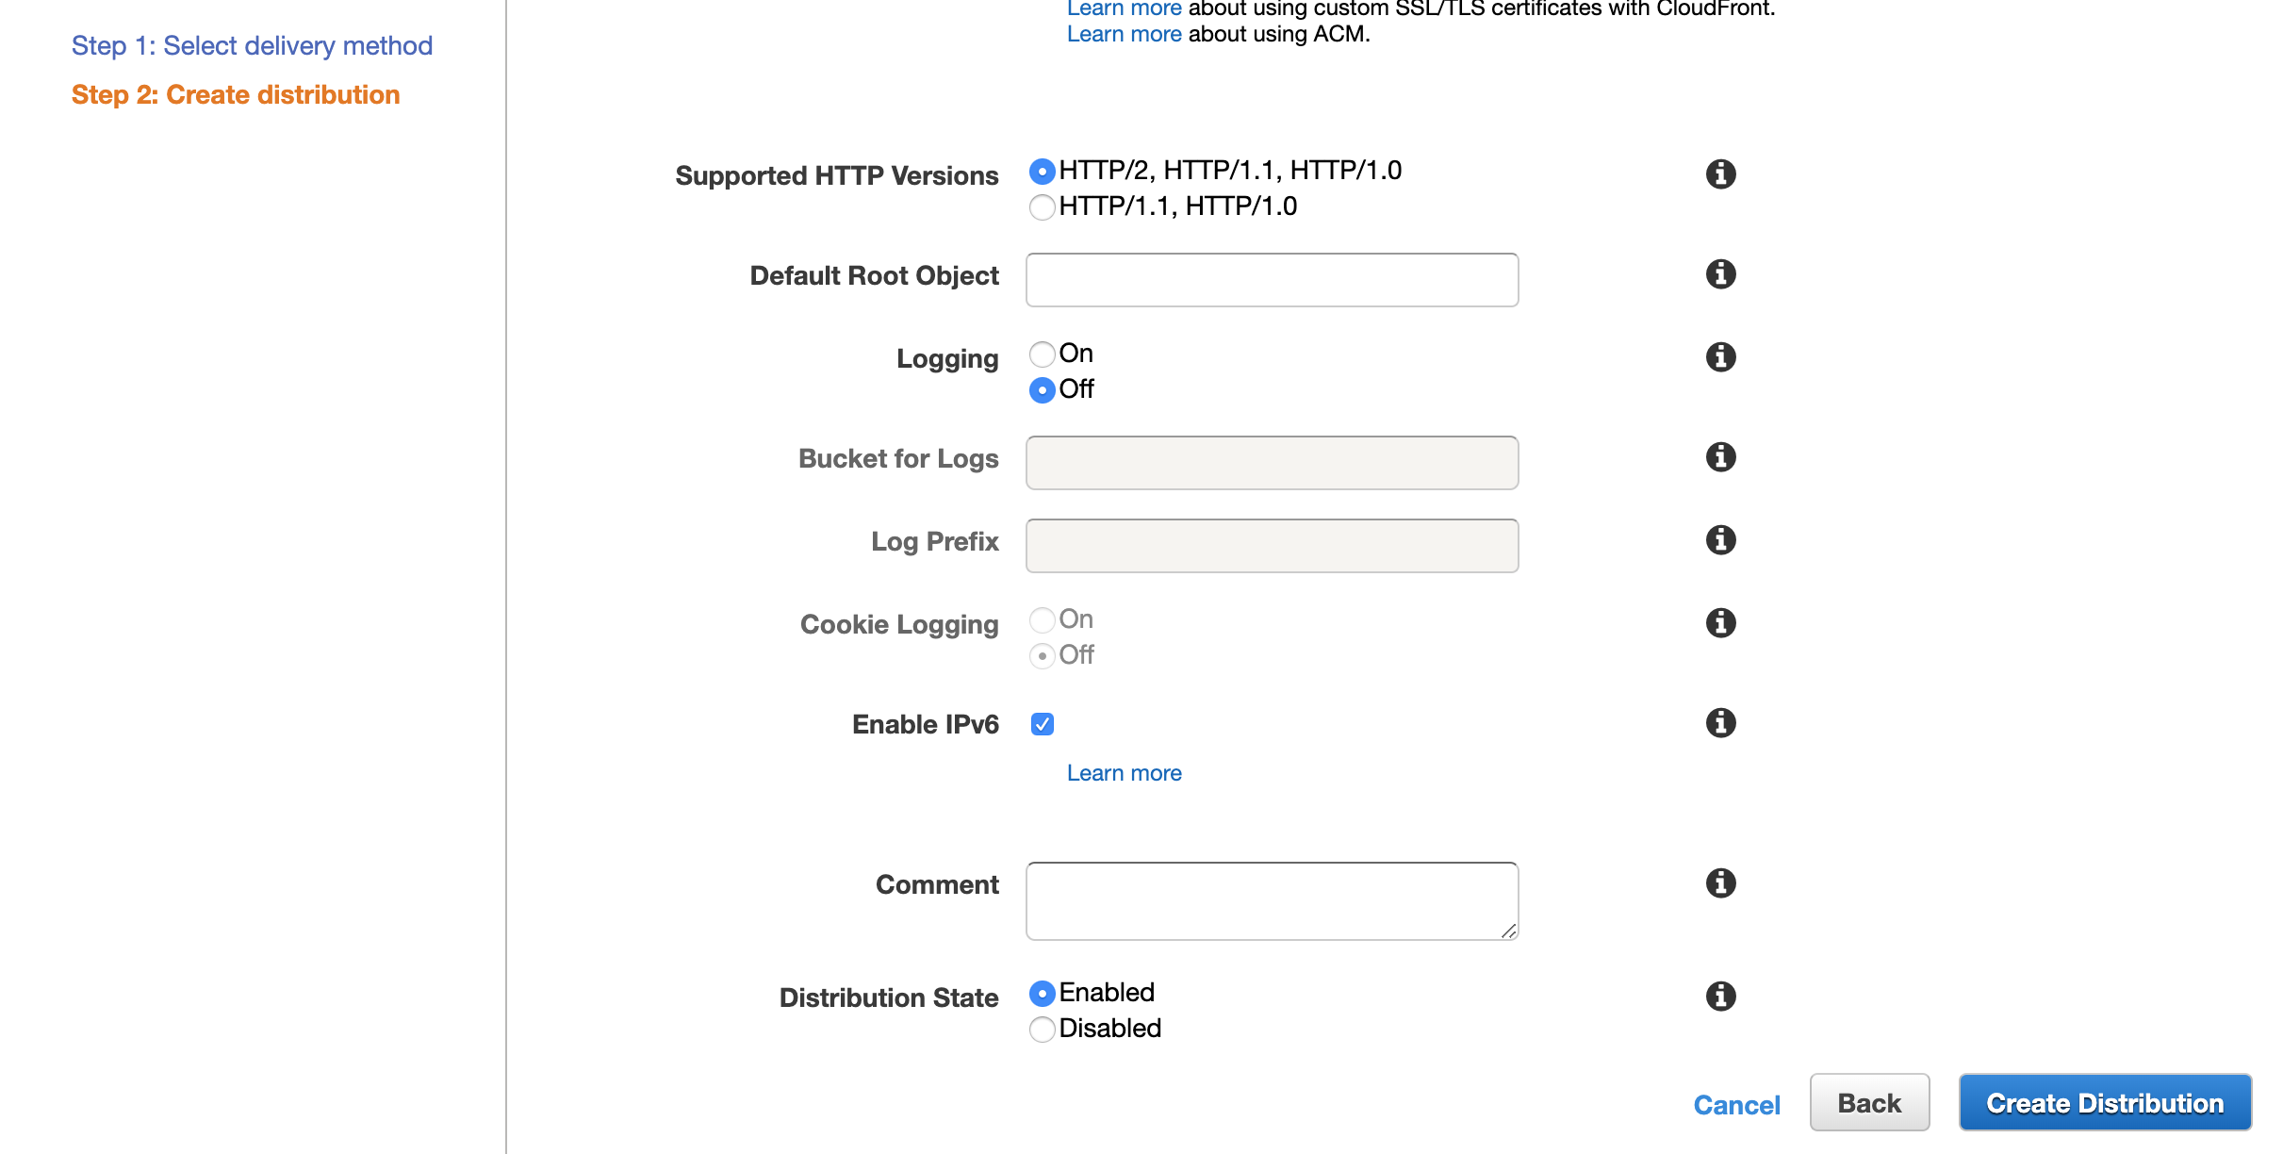
Task: Click info icon for Supported HTTP Versions
Action: pyautogui.click(x=1720, y=174)
